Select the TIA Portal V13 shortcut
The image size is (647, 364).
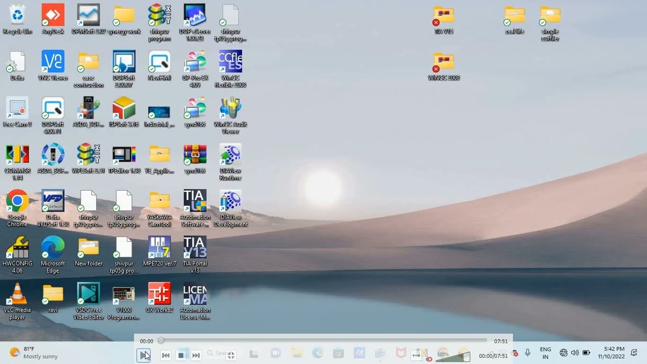(x=195, y=255)
